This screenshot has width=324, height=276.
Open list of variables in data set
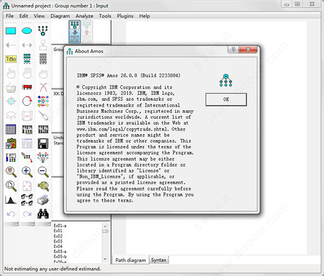pos(43,59)
